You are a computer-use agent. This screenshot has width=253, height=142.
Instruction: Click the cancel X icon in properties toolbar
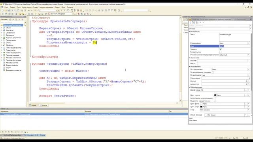tap(200, 22)
